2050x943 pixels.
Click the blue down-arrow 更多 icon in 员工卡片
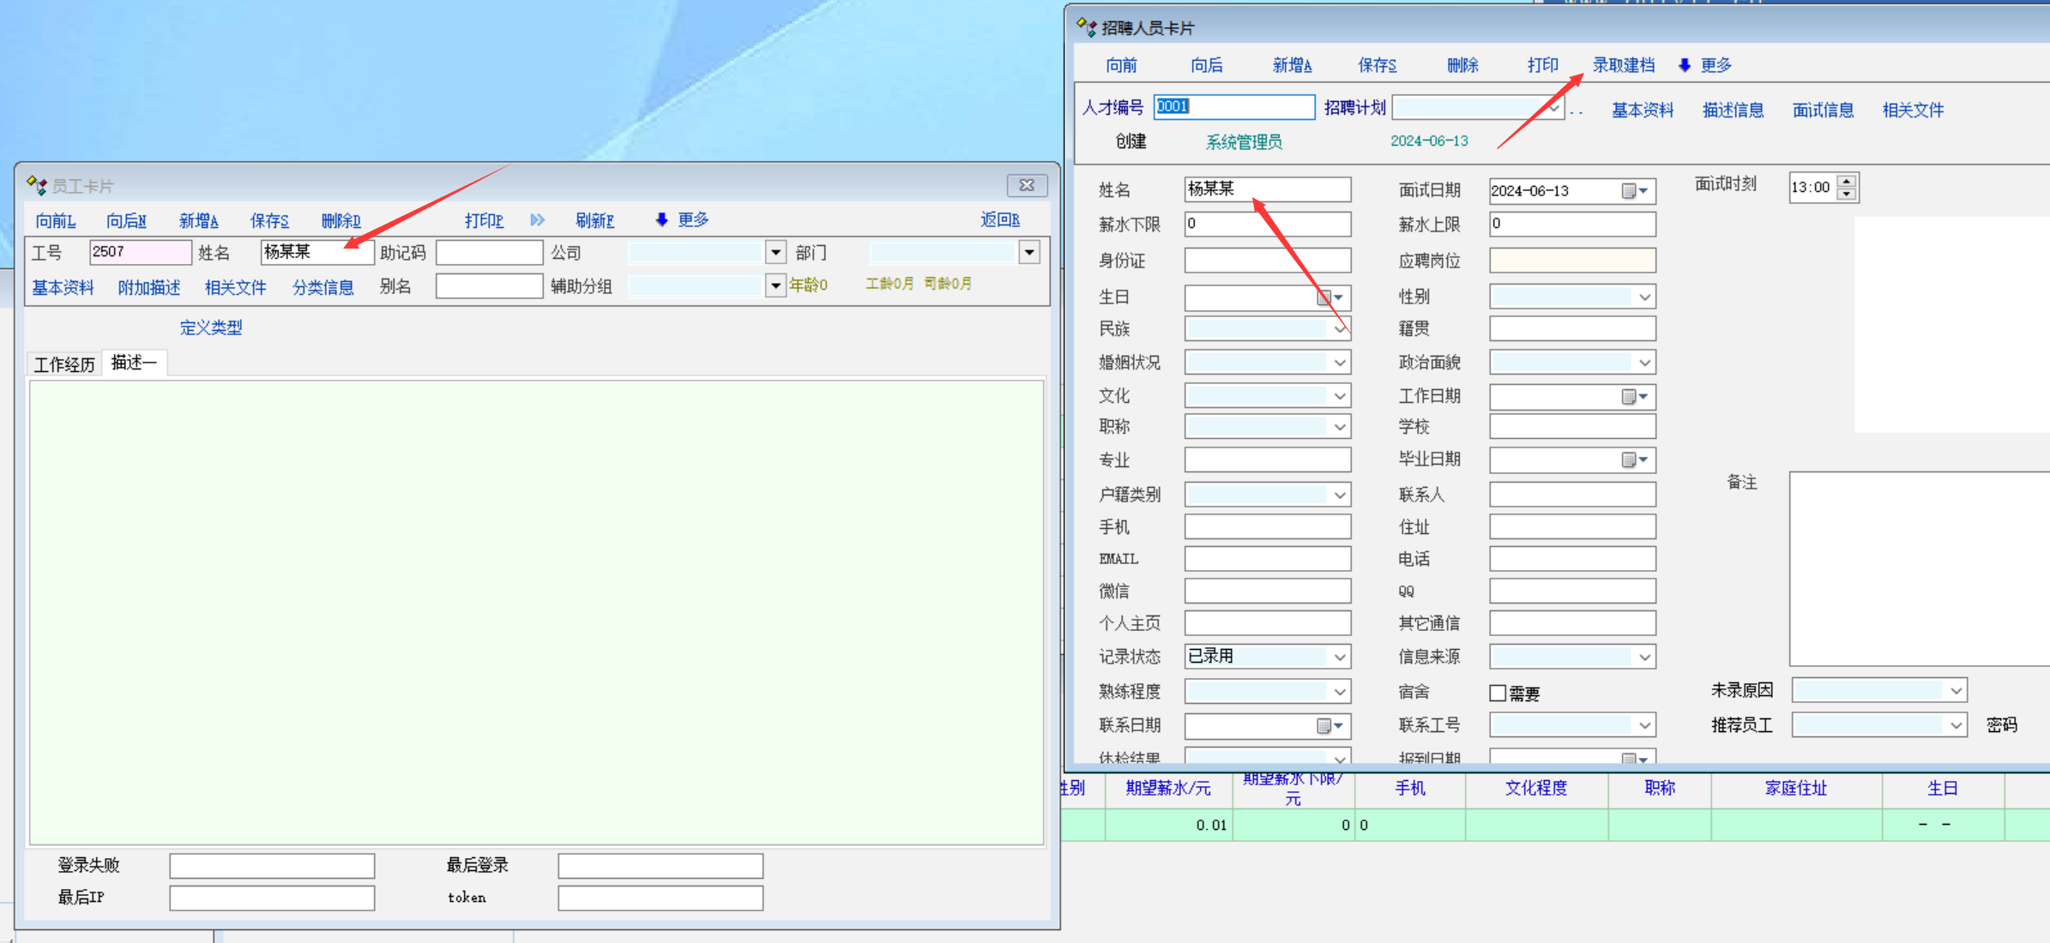[661, 220]
